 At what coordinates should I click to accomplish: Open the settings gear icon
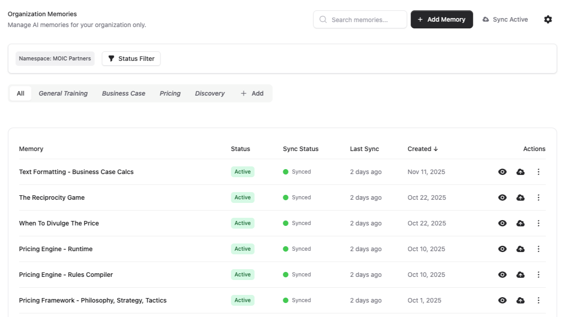548,19
